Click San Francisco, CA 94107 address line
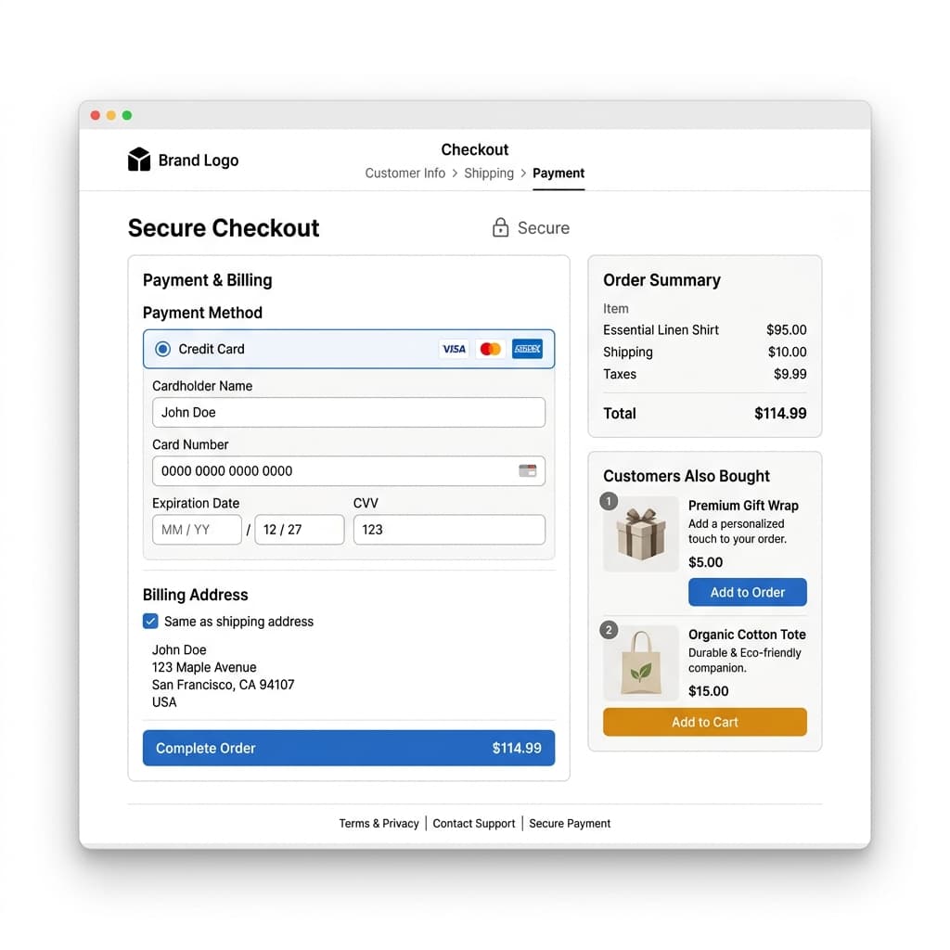This screenshot has height=950, width=950. [223, 685]
